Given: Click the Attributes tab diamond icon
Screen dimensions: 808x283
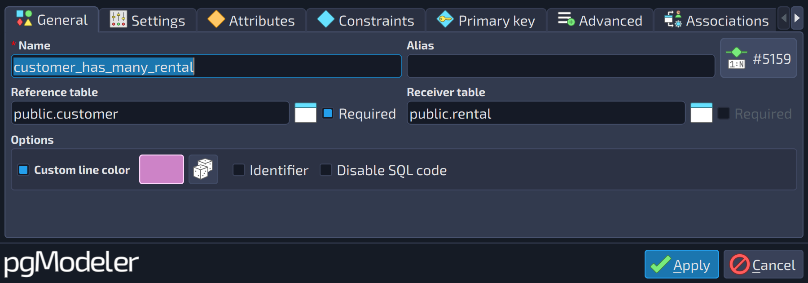Looking at the screenshot, I should pos(216,19).
